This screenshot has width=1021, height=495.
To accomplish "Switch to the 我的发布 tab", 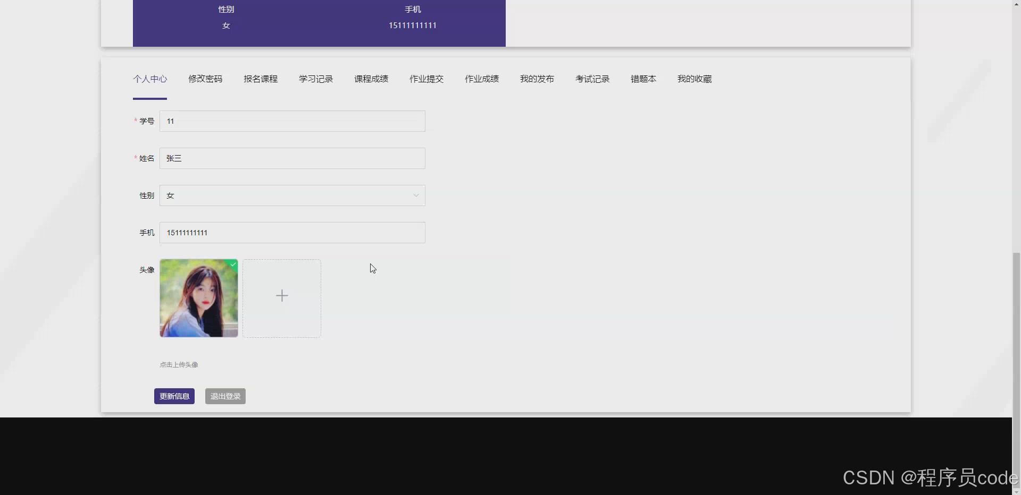I will [537, 79].
